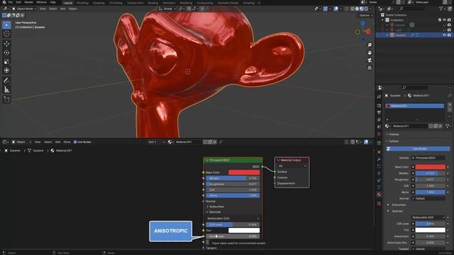Click the red X axis gizmo ball
Screen dimensions: 454x255
368,32
